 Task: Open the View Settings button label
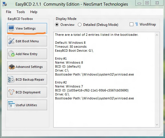[26, 28]
